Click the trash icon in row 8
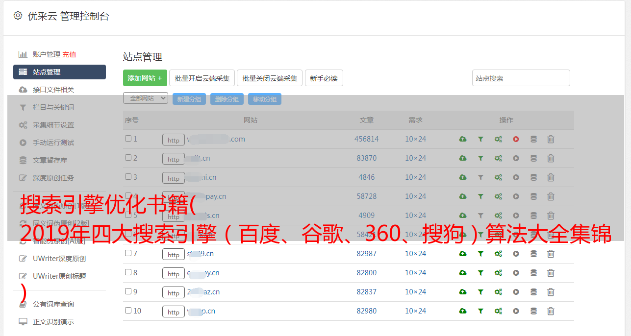The image size is (631, 336). coord(551,273)
